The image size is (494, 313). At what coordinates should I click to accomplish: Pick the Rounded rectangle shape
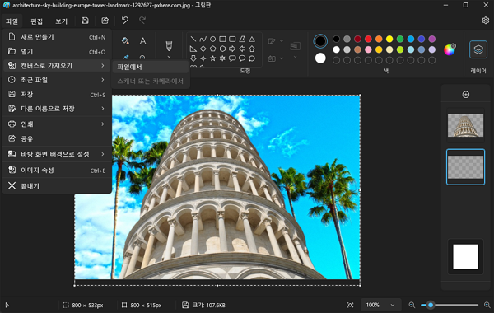point(232,39)
